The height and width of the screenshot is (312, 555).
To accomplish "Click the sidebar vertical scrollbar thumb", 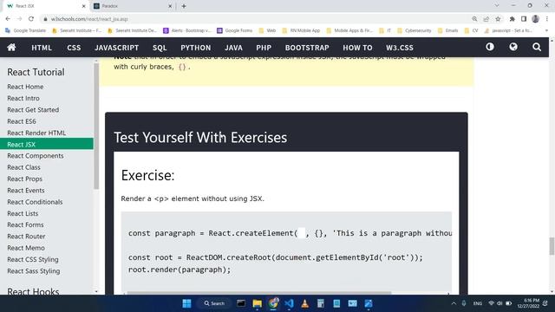I will (x=96, y=126).
